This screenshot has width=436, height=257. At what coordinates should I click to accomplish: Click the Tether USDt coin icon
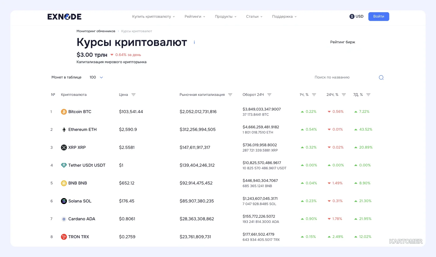64,165
